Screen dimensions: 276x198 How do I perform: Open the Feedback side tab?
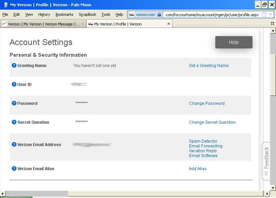(266, 161)
